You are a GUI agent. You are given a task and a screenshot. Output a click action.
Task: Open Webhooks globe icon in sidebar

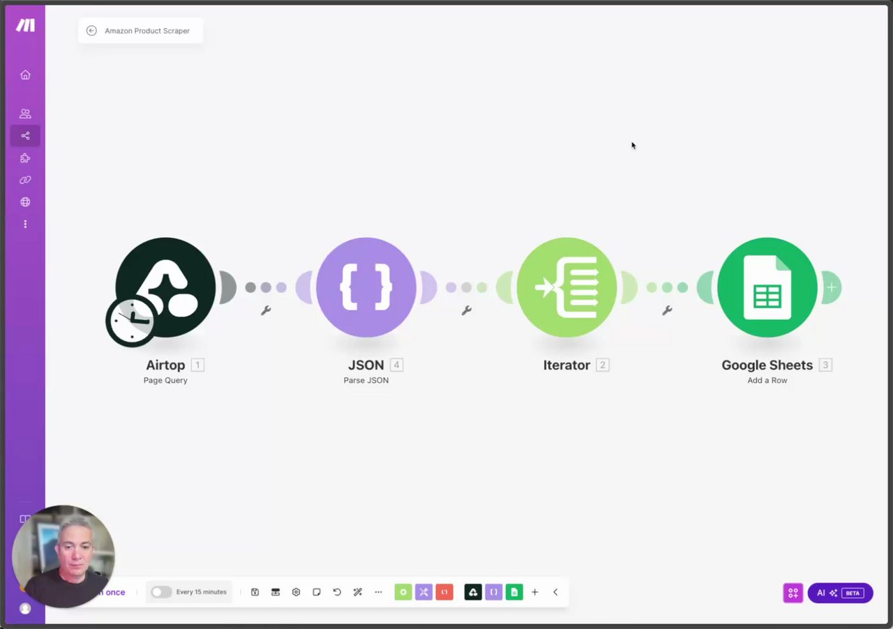25,202
